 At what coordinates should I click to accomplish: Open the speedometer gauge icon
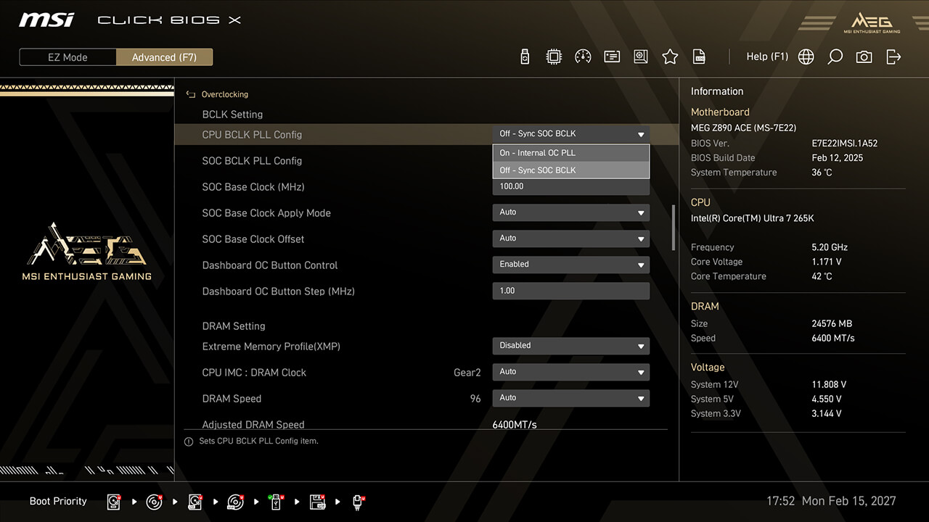click(x=583, y=57)
